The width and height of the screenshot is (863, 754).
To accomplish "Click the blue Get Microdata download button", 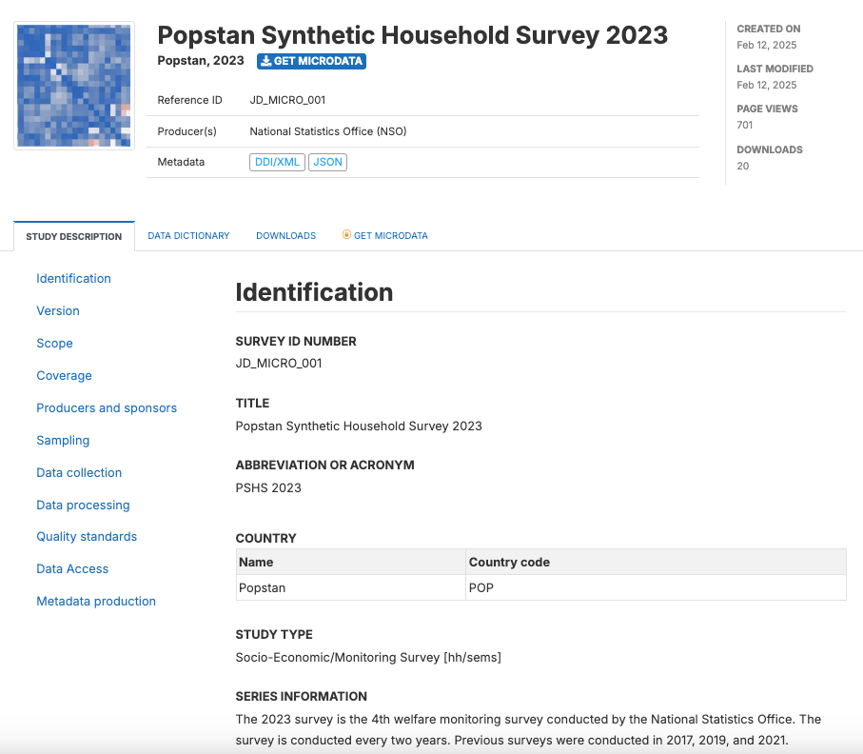I will point(311,61).
